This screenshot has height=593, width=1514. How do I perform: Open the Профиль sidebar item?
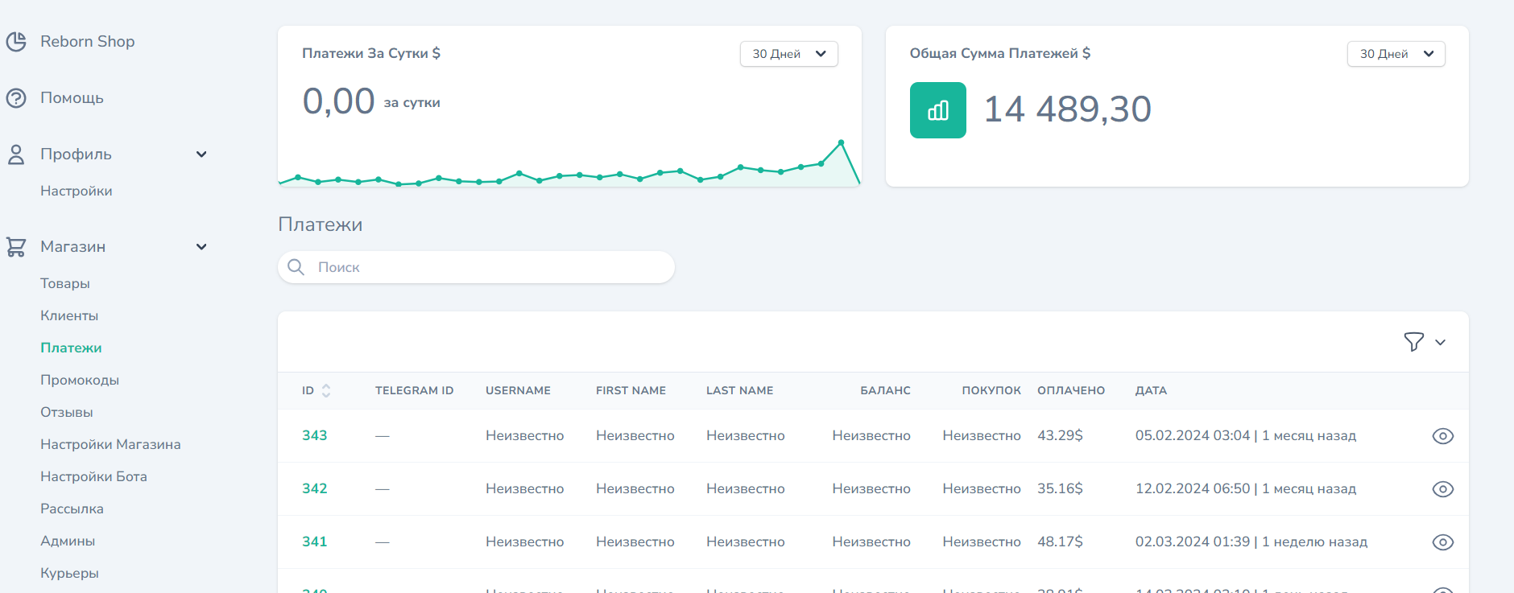pyautogui.click(x=76, y=154)
